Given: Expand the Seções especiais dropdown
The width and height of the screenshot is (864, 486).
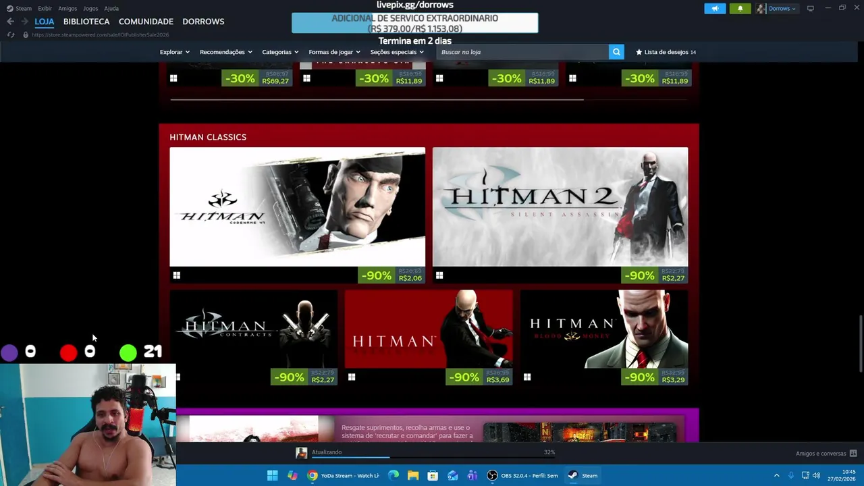Looking at the screenshot, I should point(397,52).
